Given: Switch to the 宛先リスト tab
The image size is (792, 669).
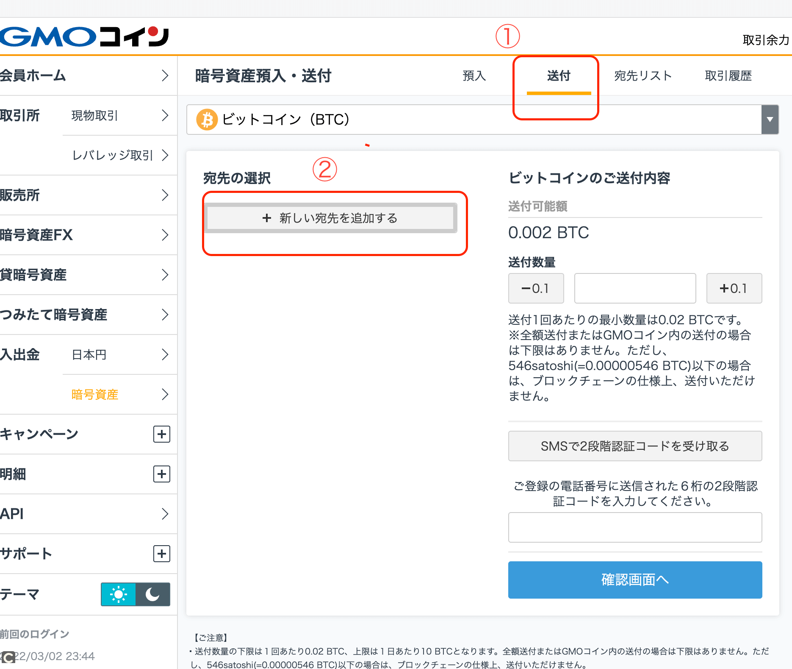Looking at the screenshot, I should pyautogui.click(x=643, y=76).
